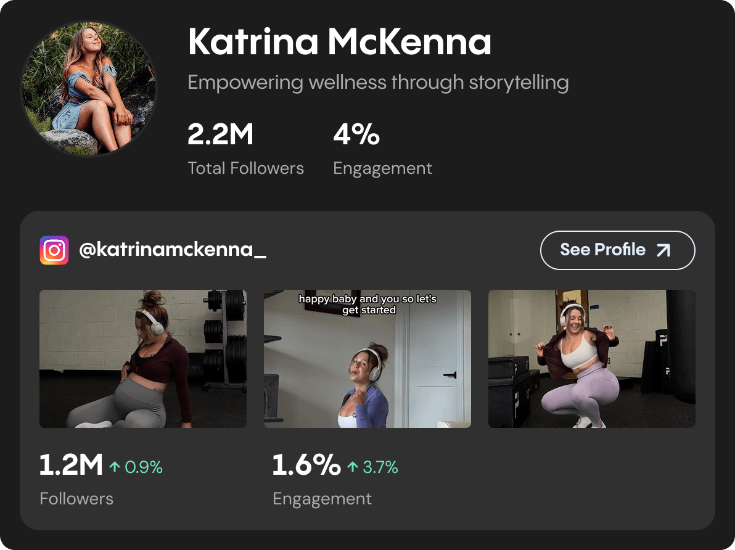Click the Katrina McKenna name heading
Image resolution: width=735 pixels, height=550 pixels.
(x=339, y=42)
